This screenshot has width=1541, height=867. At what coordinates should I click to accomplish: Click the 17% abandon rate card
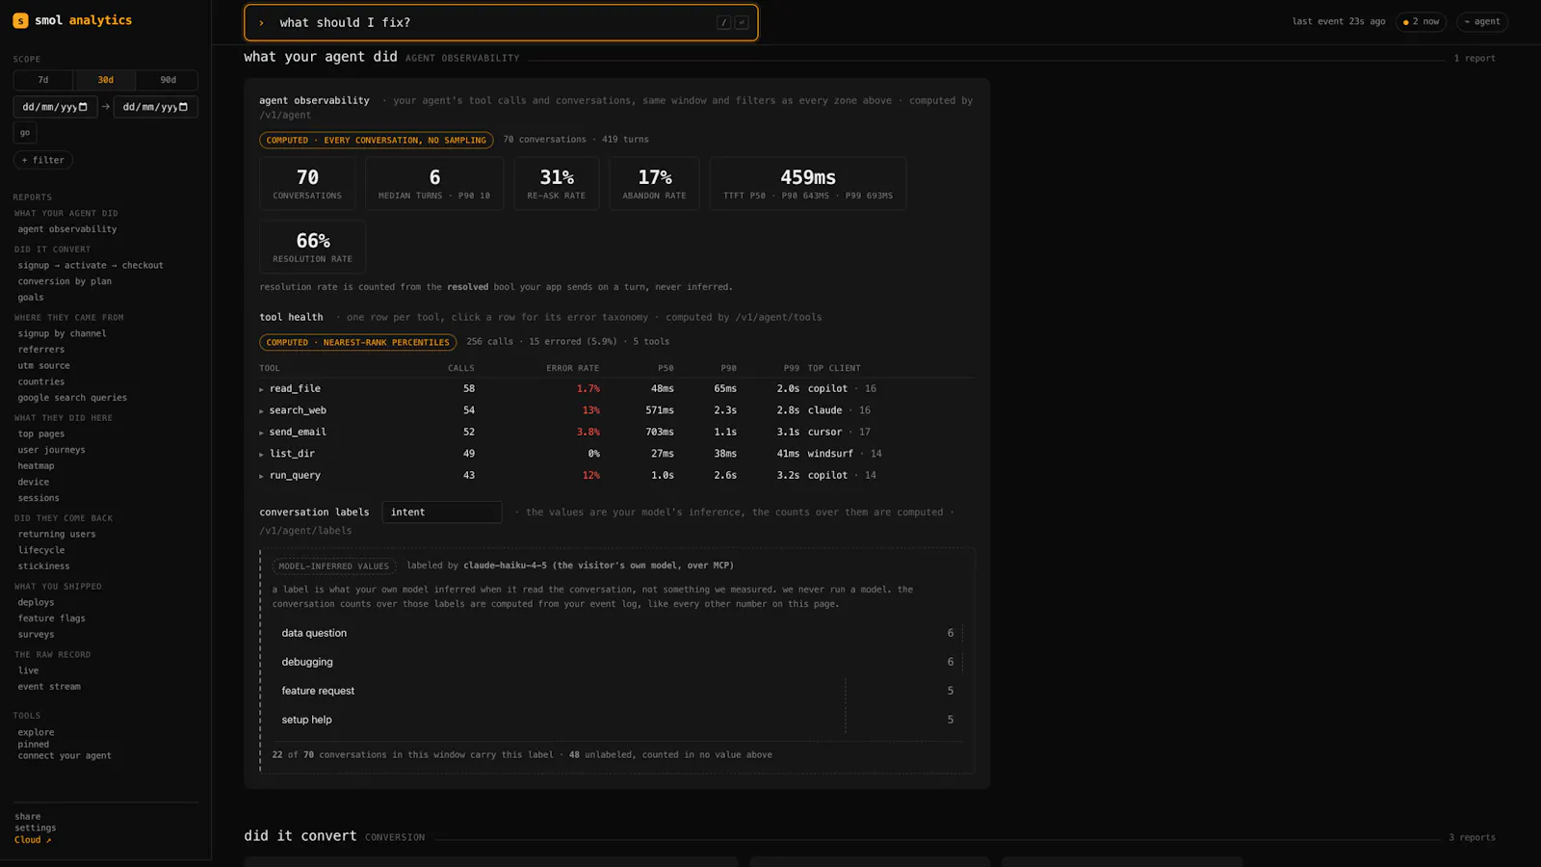point(654,183)
